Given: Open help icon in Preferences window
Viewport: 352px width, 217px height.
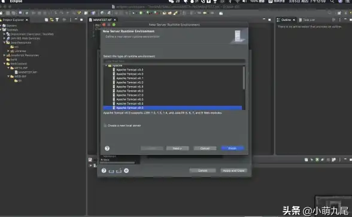Looking at the screenshot, I should tap(104, 170).
